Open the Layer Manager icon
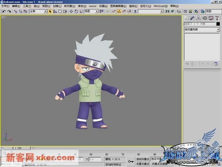Viewport: 222px width, 167px height. [x=179, y=12]
